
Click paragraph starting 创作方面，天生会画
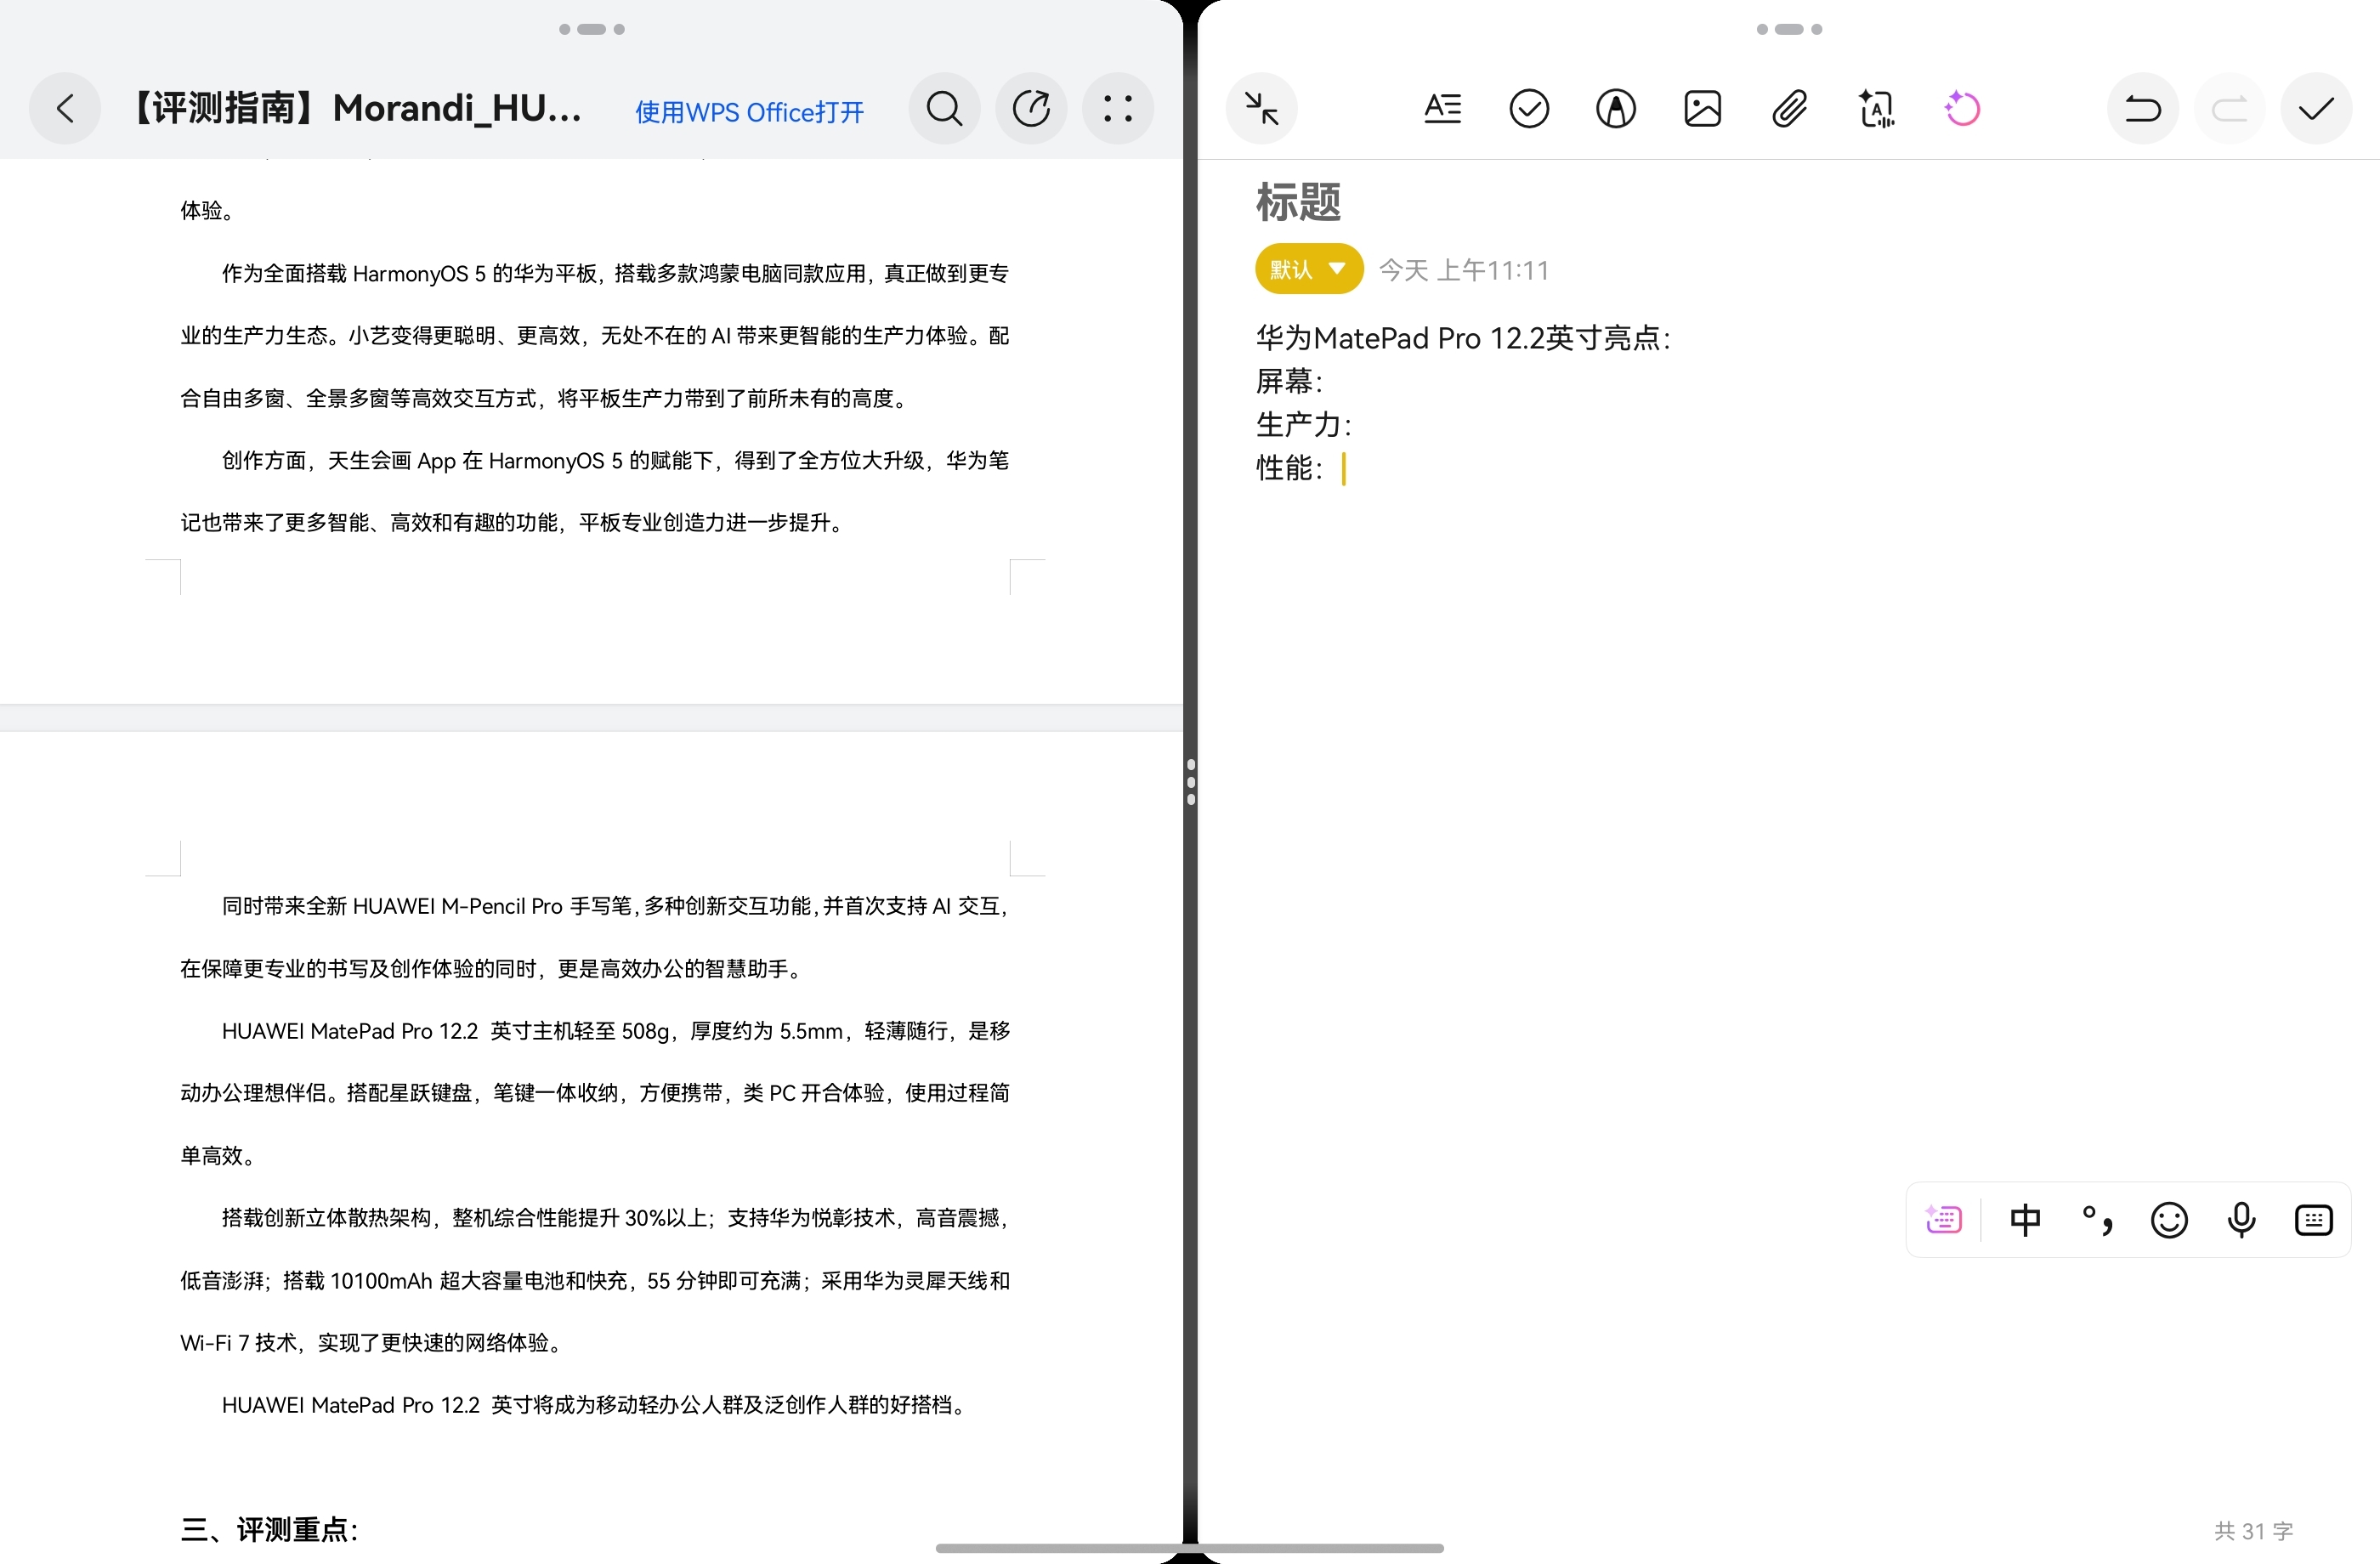(x=594, y=491)
